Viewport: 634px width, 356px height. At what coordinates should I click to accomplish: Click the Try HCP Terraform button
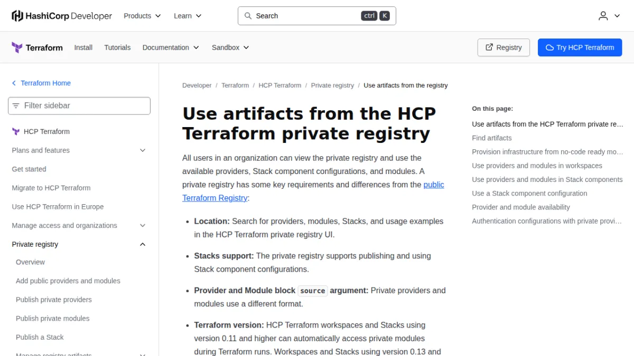point(580,47)
